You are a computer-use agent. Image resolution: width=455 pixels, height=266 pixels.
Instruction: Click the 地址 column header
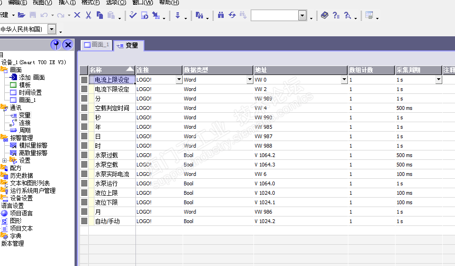(x=301, y=70)
